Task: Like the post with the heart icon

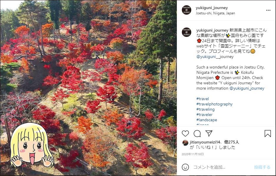Action: point(185,134)
